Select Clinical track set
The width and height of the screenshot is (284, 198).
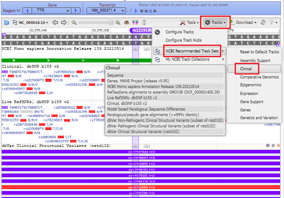tap(246, 68)
